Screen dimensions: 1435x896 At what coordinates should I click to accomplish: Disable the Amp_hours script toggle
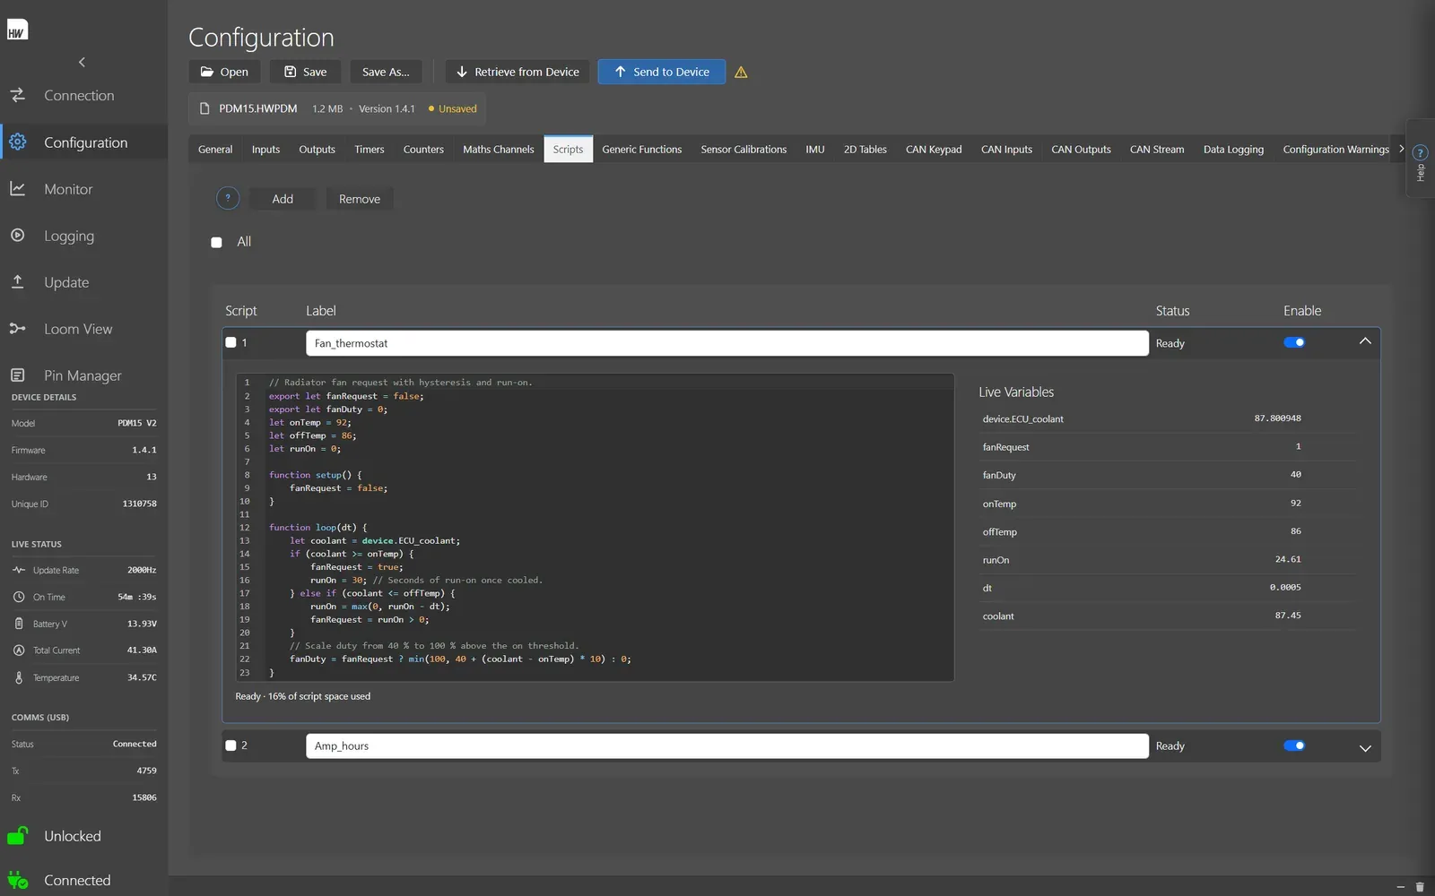[1294, 745]
